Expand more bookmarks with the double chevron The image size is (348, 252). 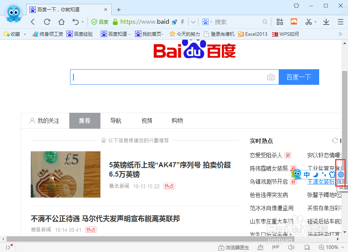[340, 34]
